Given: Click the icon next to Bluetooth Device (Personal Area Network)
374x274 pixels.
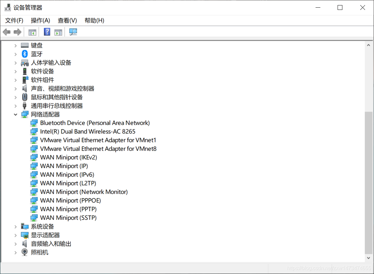Looking at the screenshot, I should (x=34, y=123).
